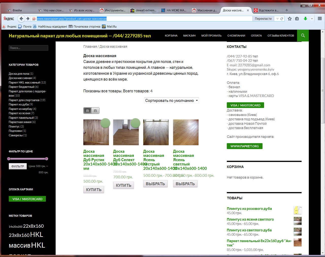Viewport: 325px width, 257px height.
Task: Bookmark this page with the star icon
Action: pos(290,19)
